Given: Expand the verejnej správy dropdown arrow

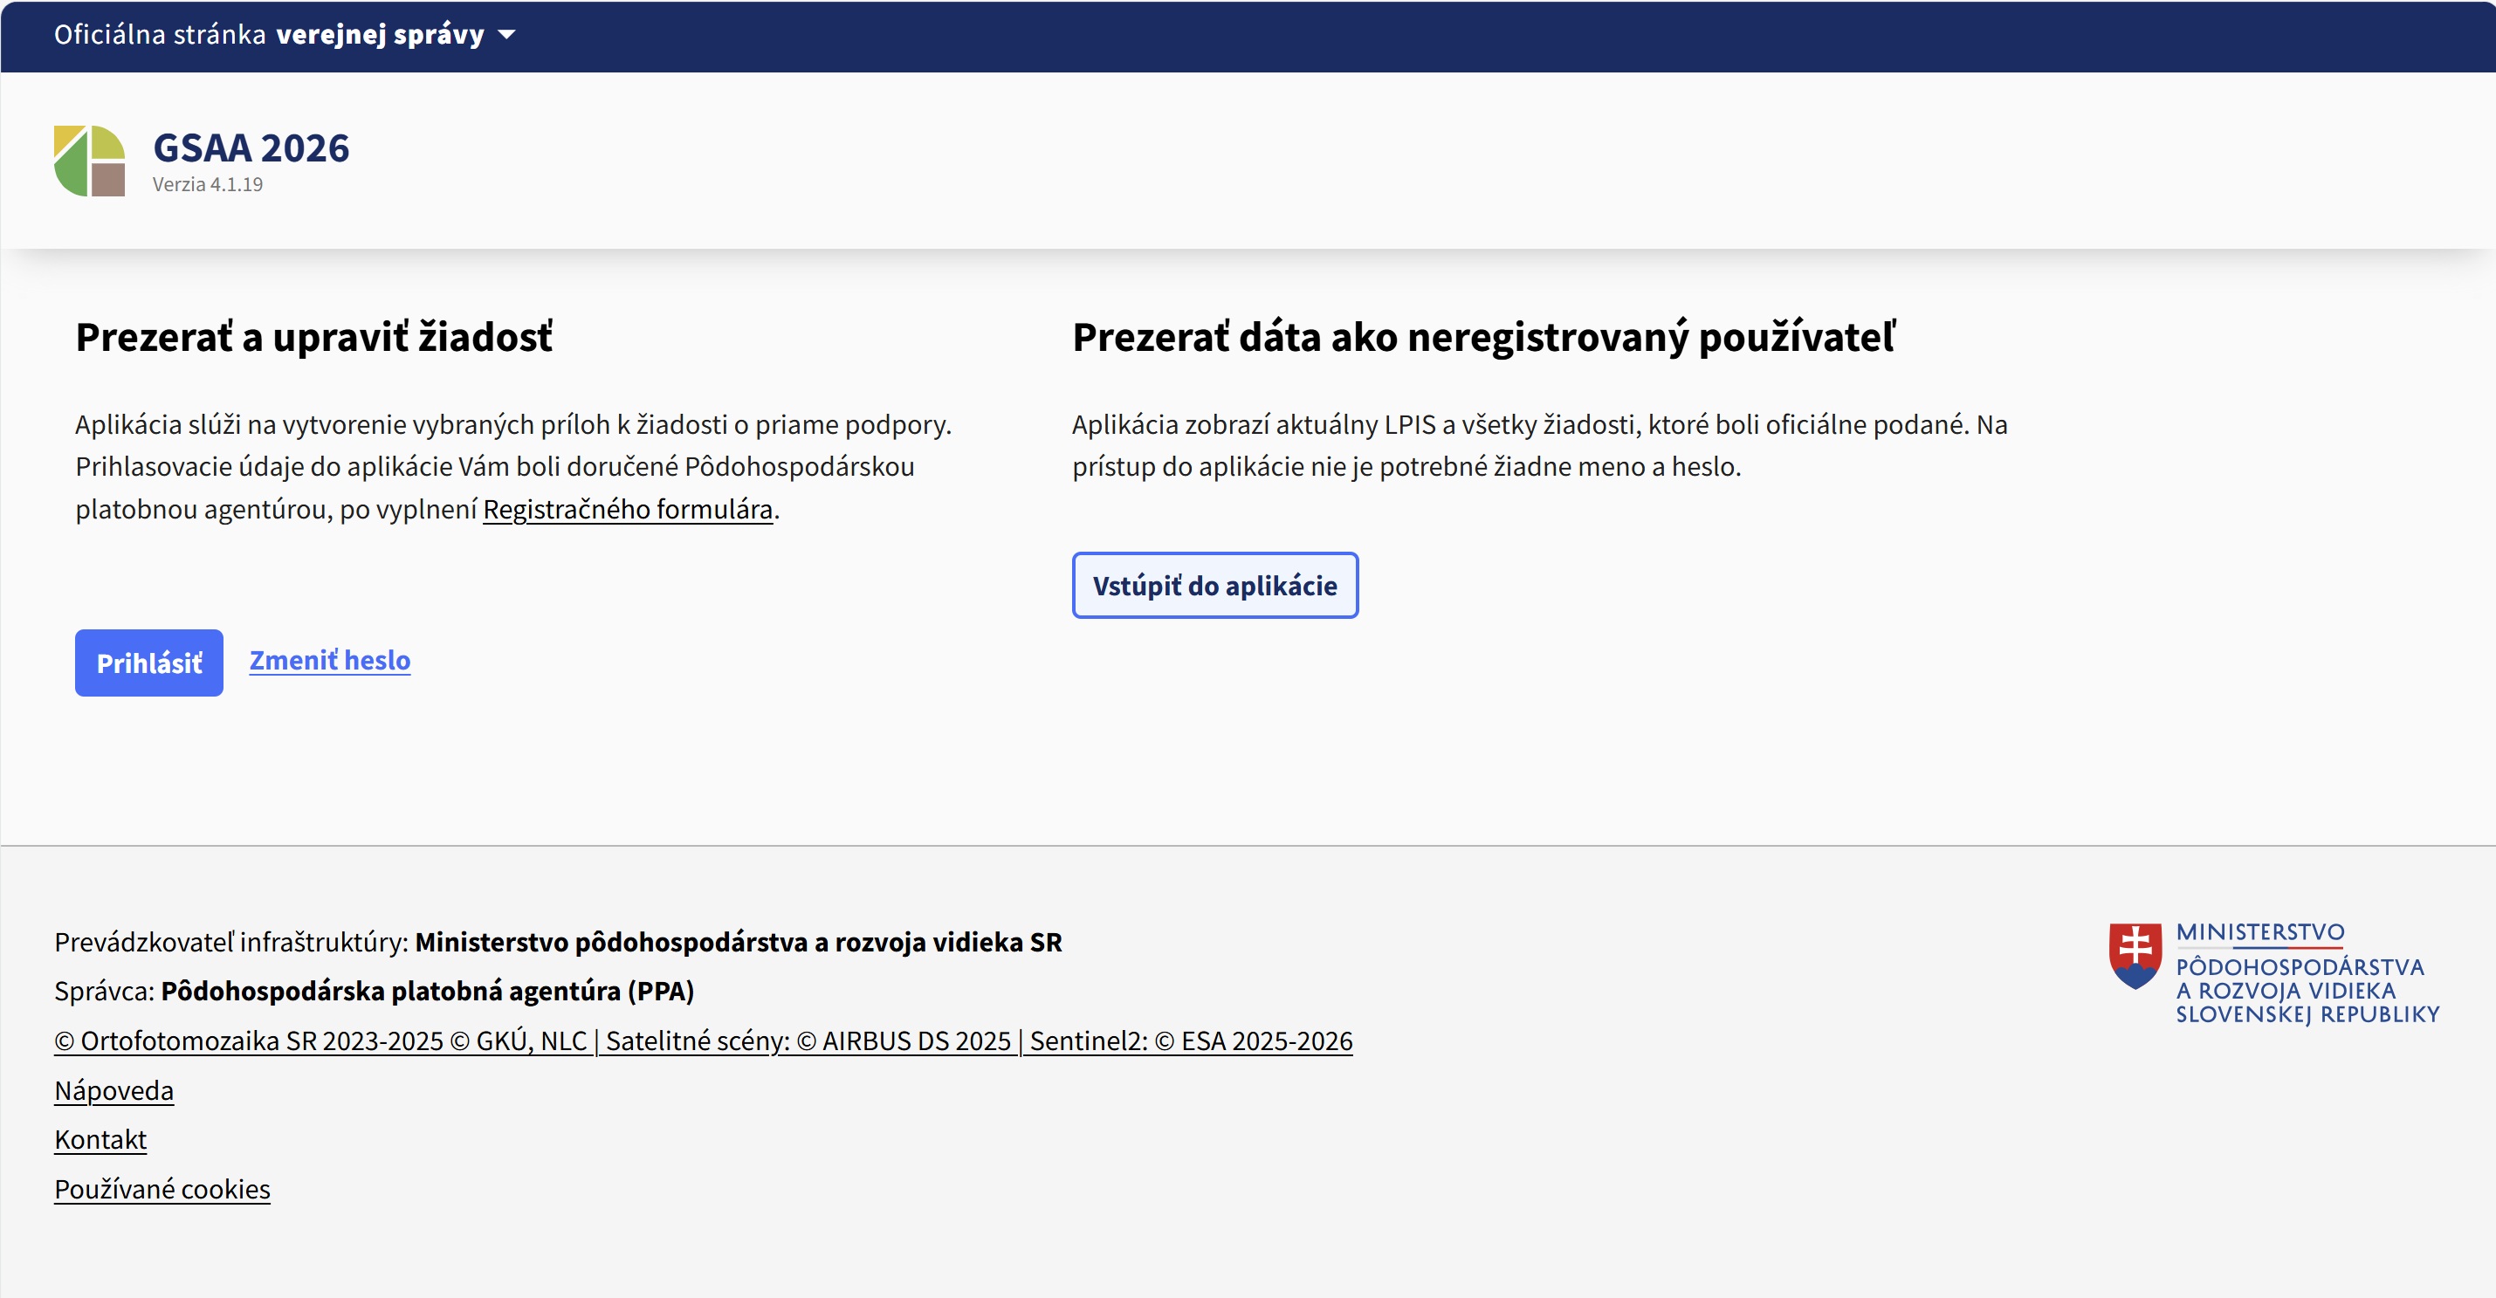Looking at the screenshot, I should tap(505, 35).
